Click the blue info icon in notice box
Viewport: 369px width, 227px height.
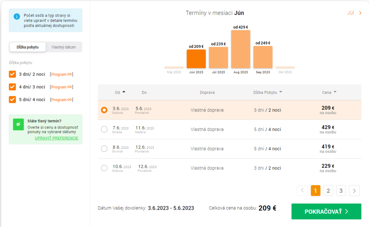click(17, 16)
